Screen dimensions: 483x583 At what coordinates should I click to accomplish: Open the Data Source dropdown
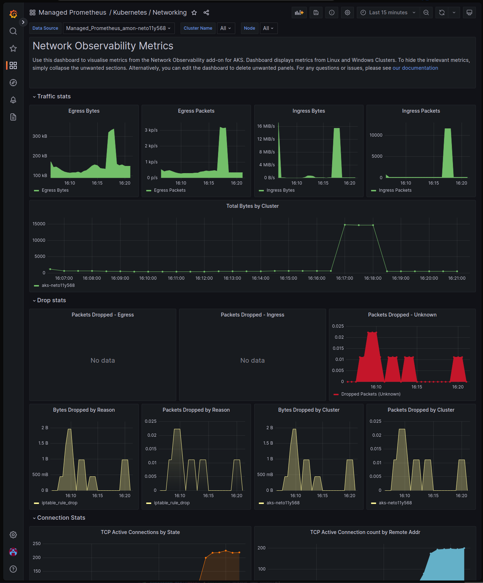[118, 28]
